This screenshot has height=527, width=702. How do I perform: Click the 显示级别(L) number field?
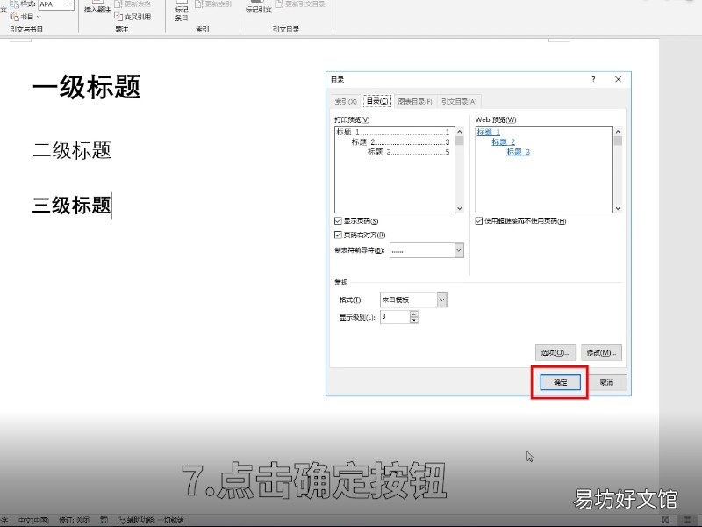[x=395, y=317]
